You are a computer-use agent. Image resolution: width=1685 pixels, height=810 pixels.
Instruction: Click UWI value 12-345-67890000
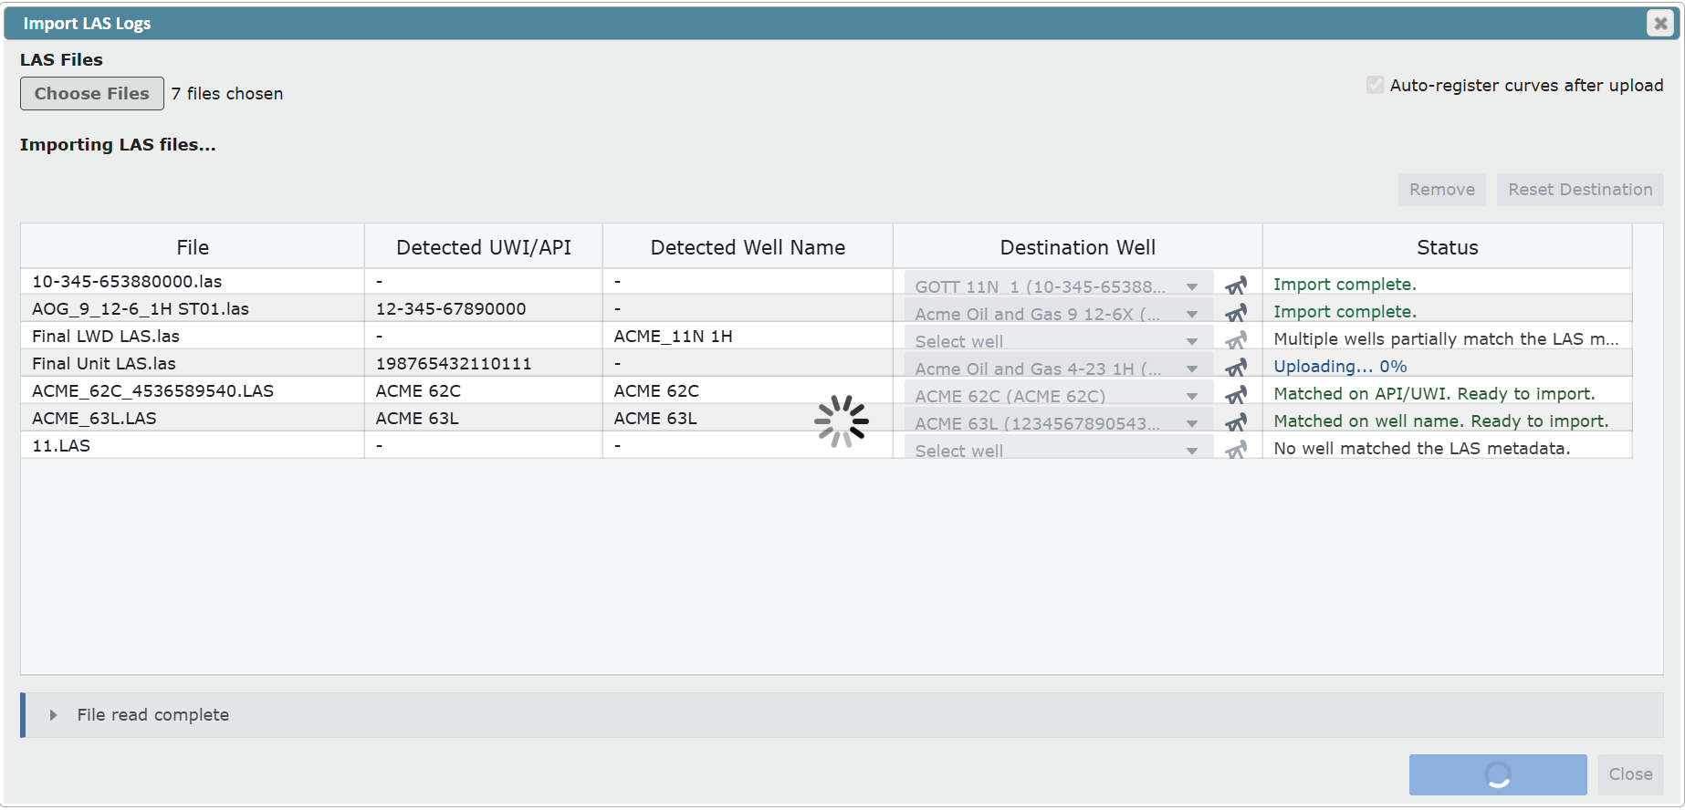pyautogui.click(x=451, y=309)
